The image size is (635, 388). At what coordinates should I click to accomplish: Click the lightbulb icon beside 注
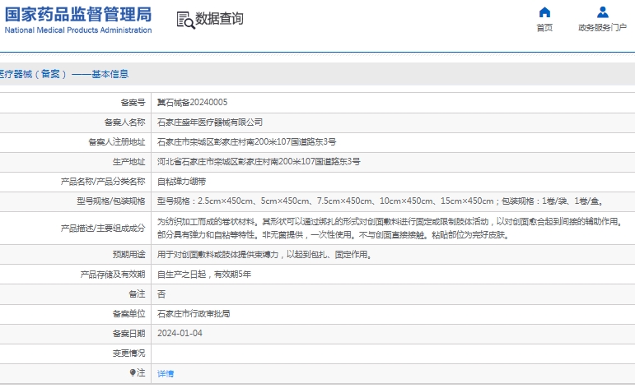click(133, 372)
